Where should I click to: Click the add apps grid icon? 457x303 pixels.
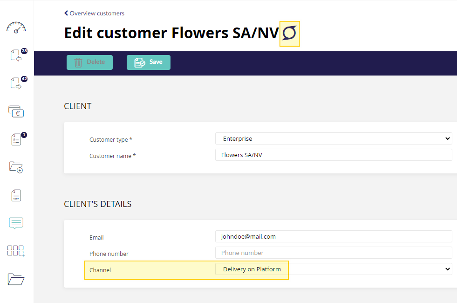16,251
